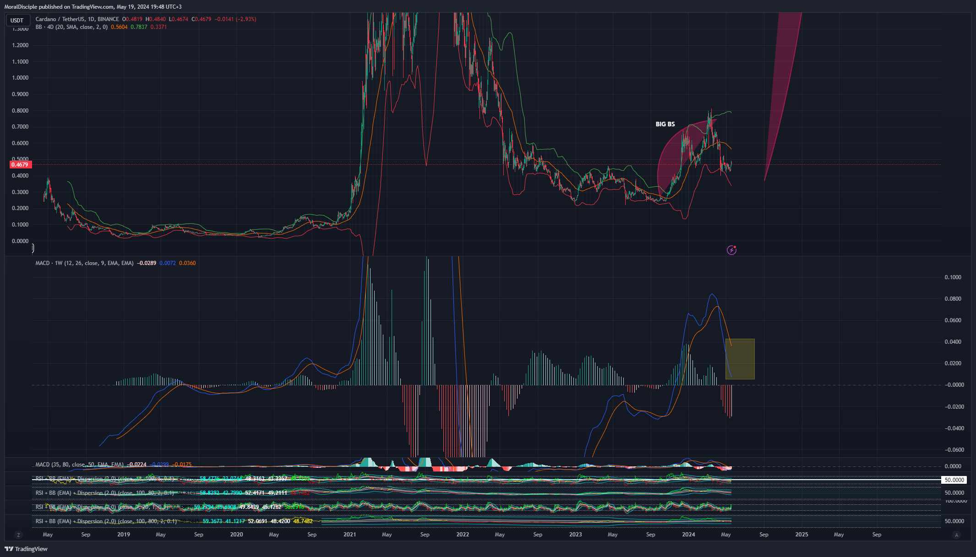Viewport: 976px width, 557px height.
Task: Select the BB 4D indicator legend
Action: tap(71, 27)
